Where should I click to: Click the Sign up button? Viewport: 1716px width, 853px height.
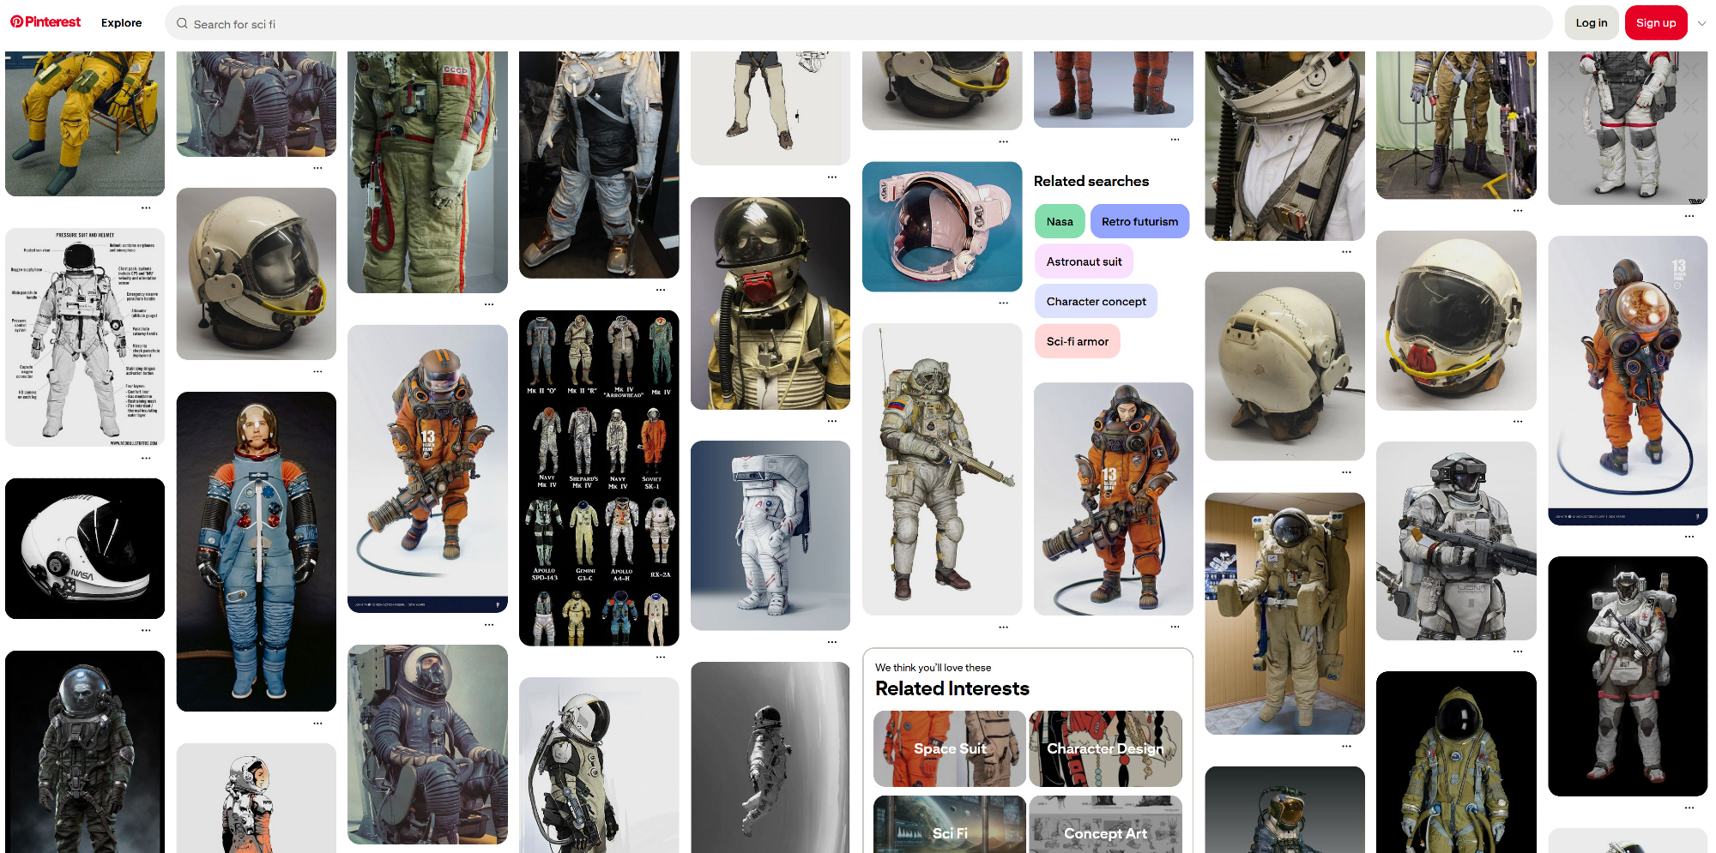pos(1655,23)
